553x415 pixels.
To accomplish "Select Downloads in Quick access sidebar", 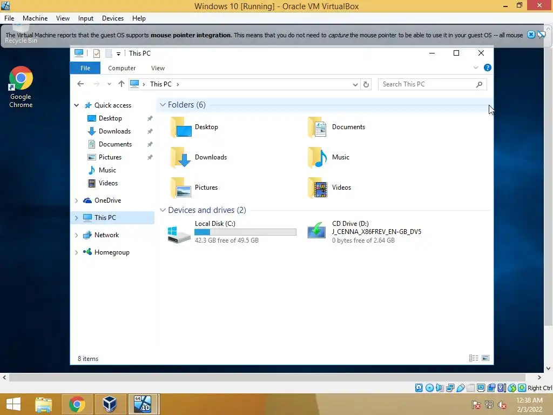I will 114,131.
